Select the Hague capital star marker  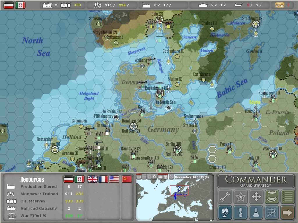pos(55,150)
